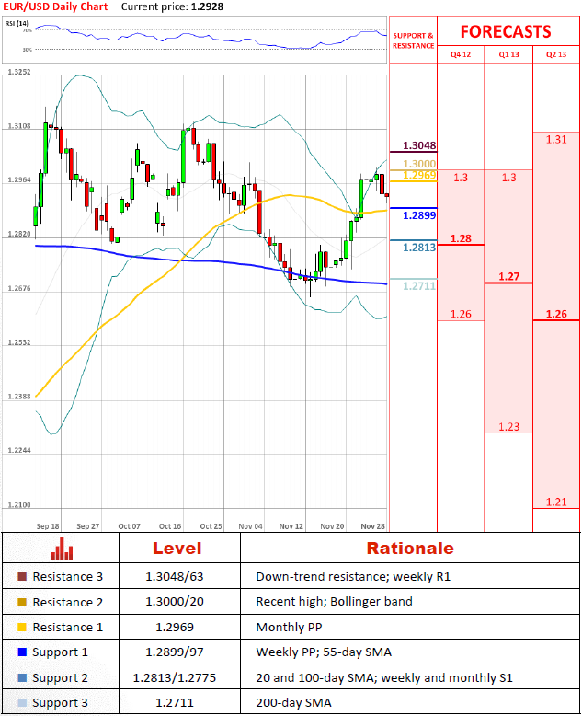The height and width of the screenshot is (716, 582).
Task: Click the level value 1.2813/1.2775
Action: [x=175, y=677]
